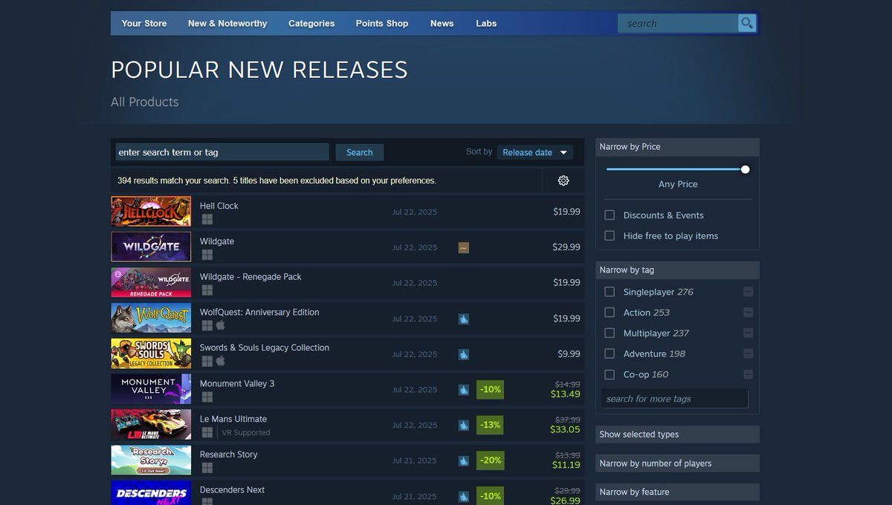Open the Research Story title link
The image size is (892, 505).
229,454
